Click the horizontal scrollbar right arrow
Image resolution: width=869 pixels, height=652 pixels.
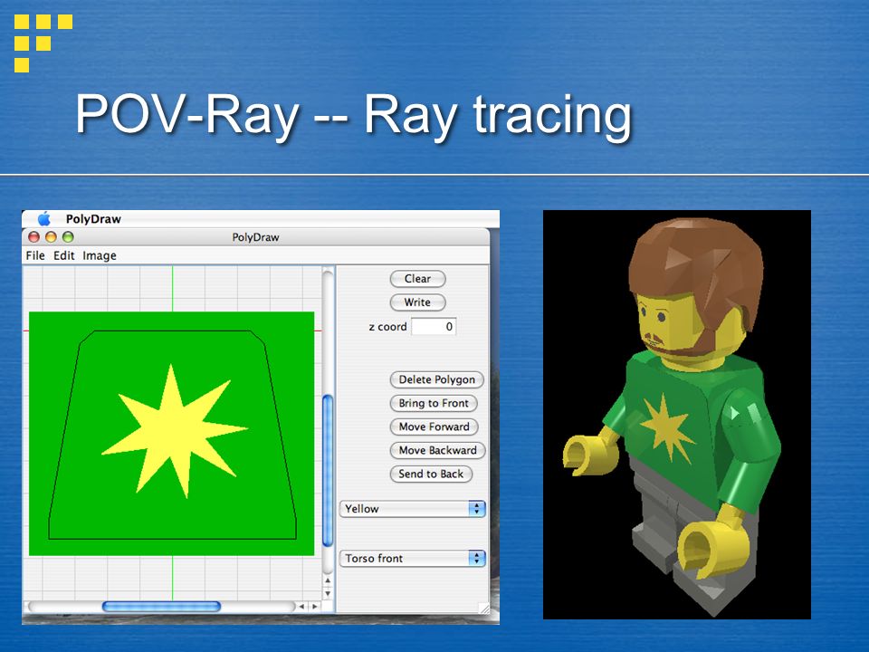click(x=314, y=607)
